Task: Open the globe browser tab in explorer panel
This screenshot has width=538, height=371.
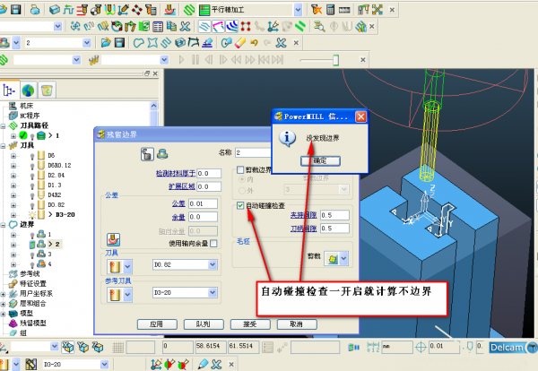Action: point(29,90)
